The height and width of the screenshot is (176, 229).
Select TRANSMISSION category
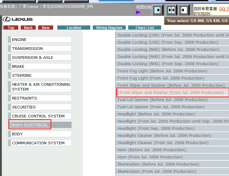[40, 48]
